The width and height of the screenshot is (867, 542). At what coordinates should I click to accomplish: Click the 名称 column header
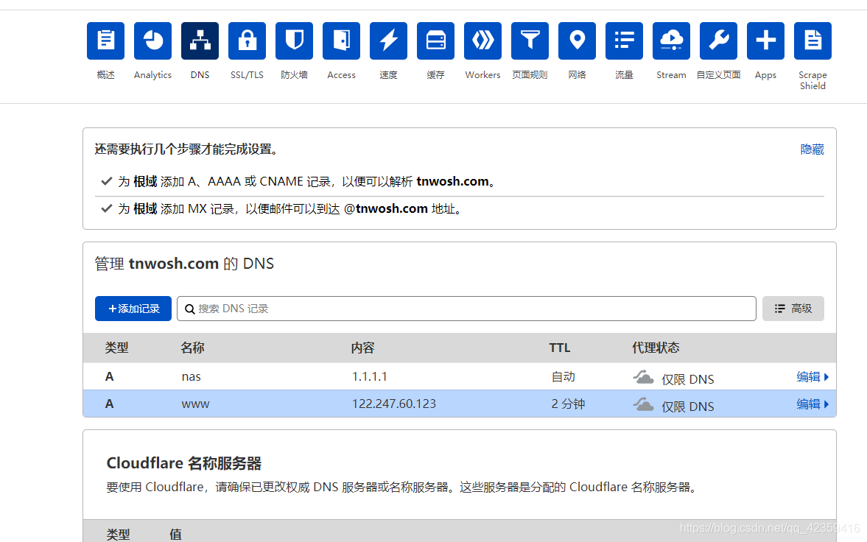(192, 348)
